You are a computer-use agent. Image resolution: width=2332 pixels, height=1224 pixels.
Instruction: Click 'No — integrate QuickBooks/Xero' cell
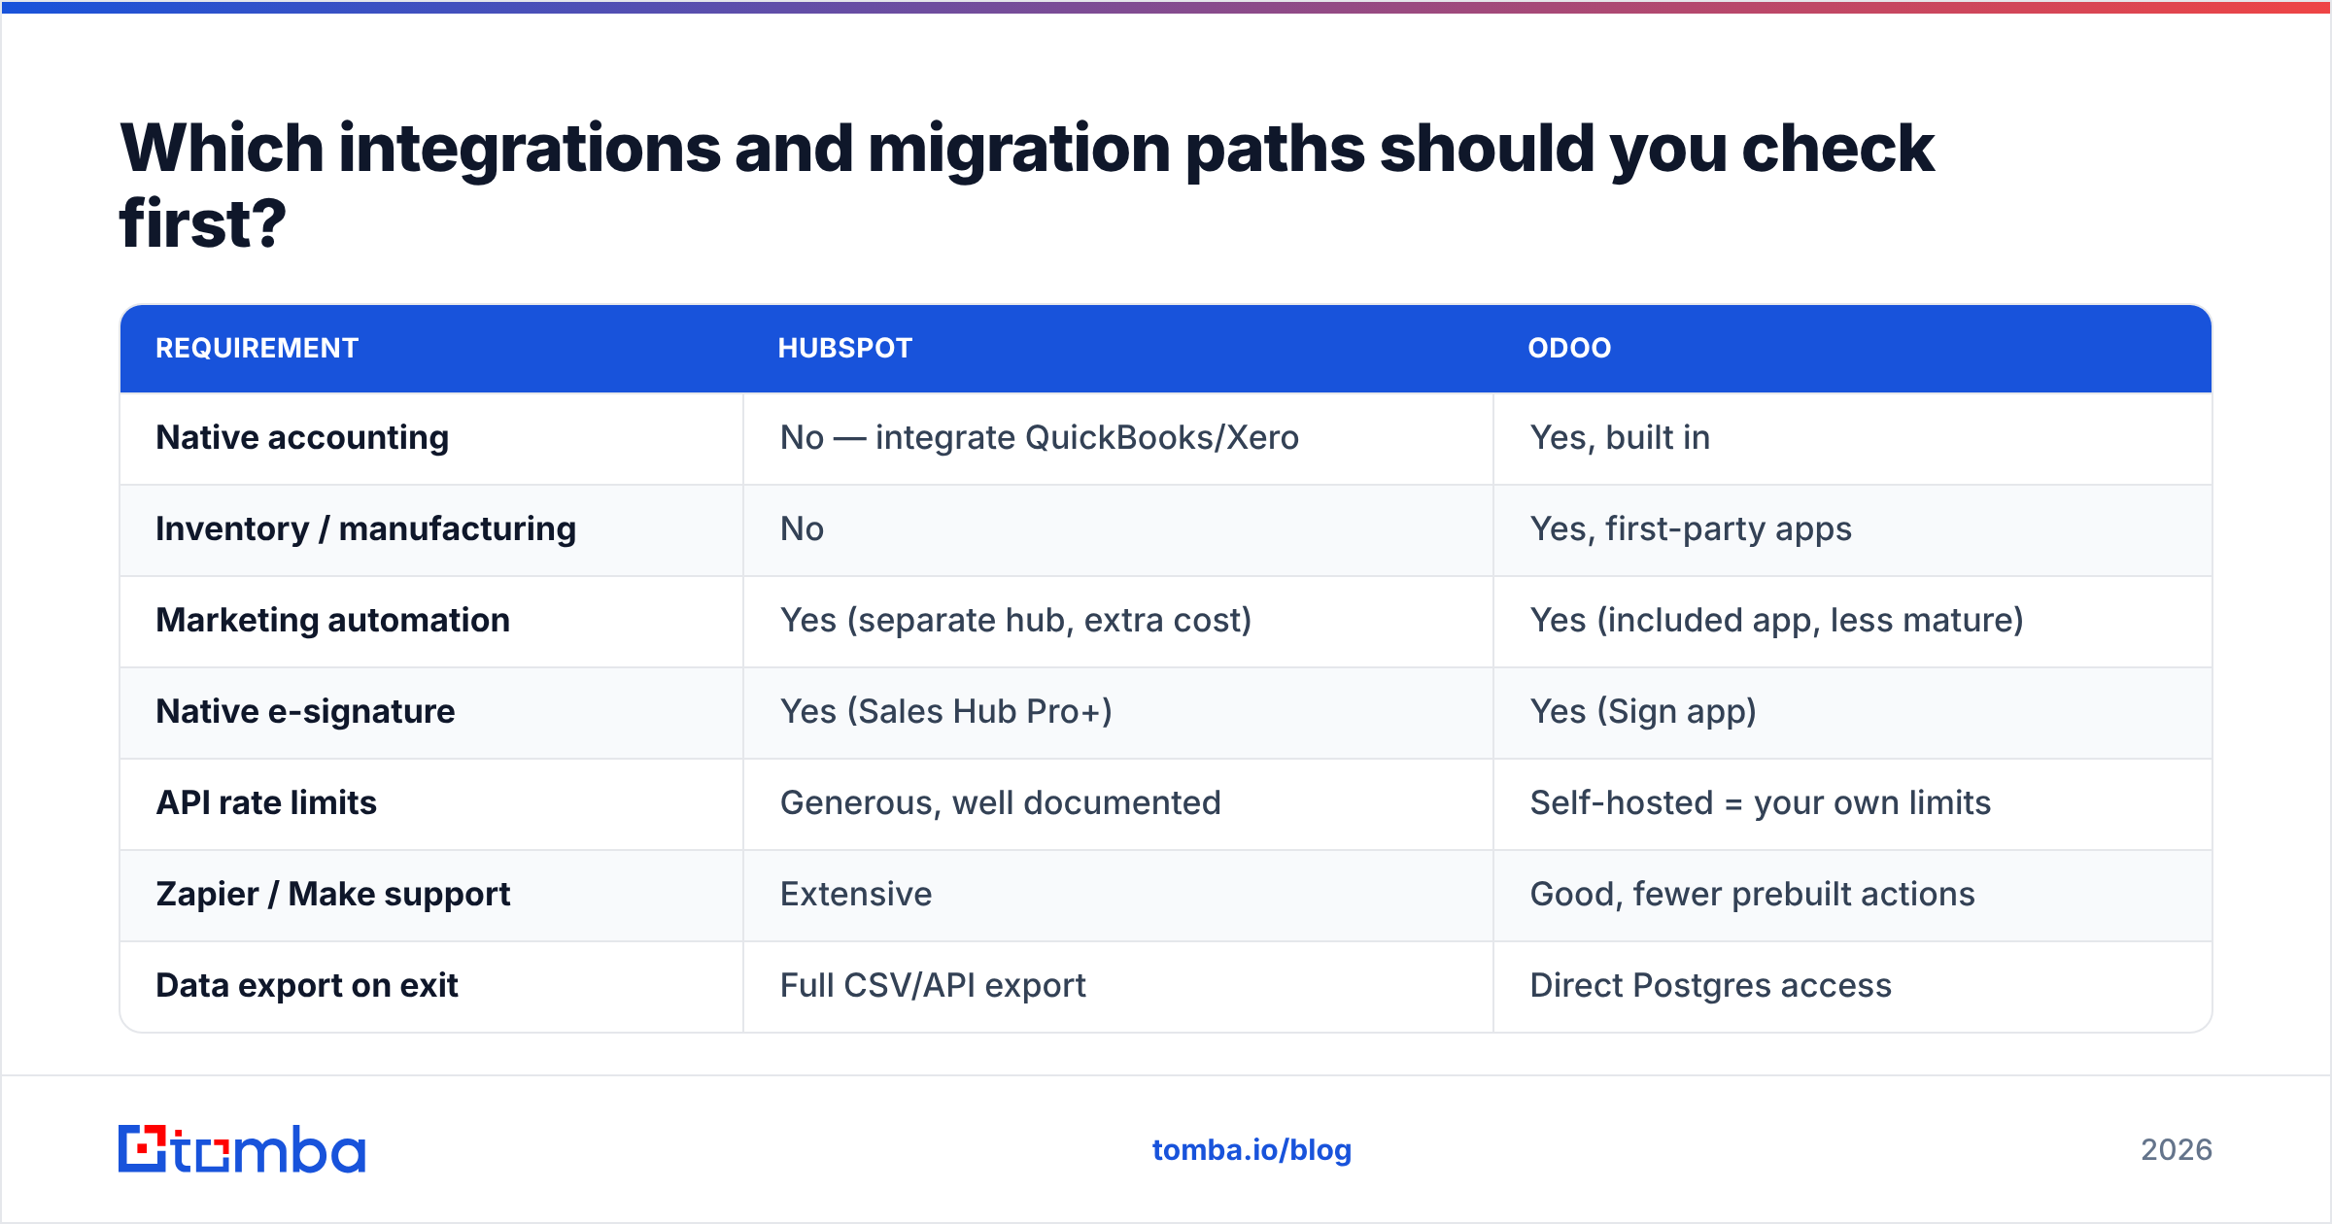tap(1039, 438)
